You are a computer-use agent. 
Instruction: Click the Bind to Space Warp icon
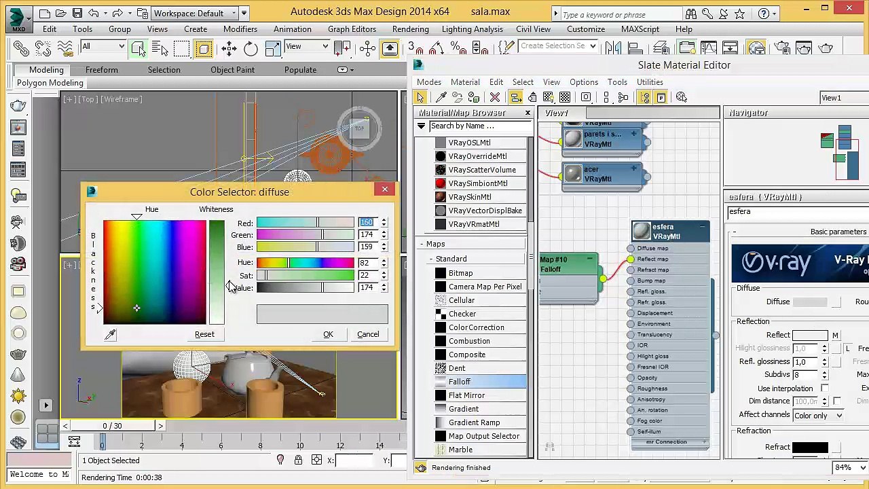65,48
